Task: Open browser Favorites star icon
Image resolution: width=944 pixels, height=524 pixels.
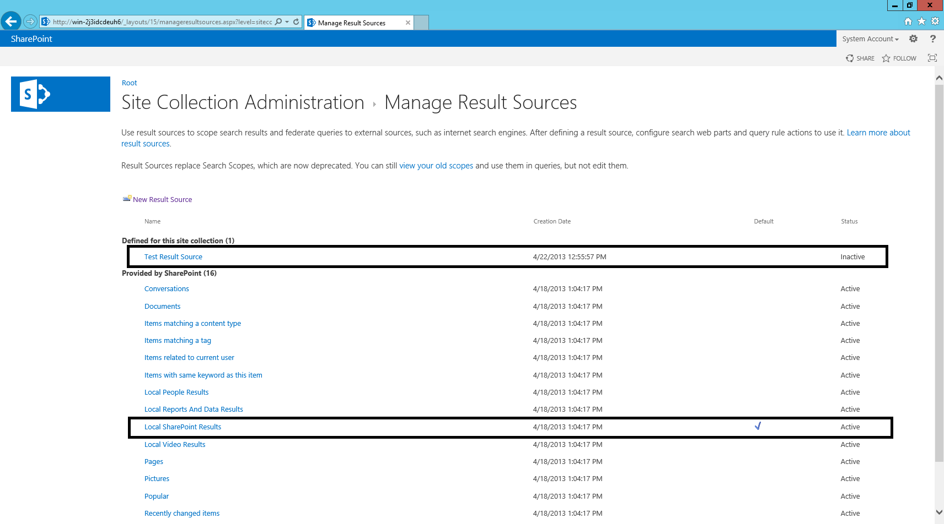Action: click(921, 21)
